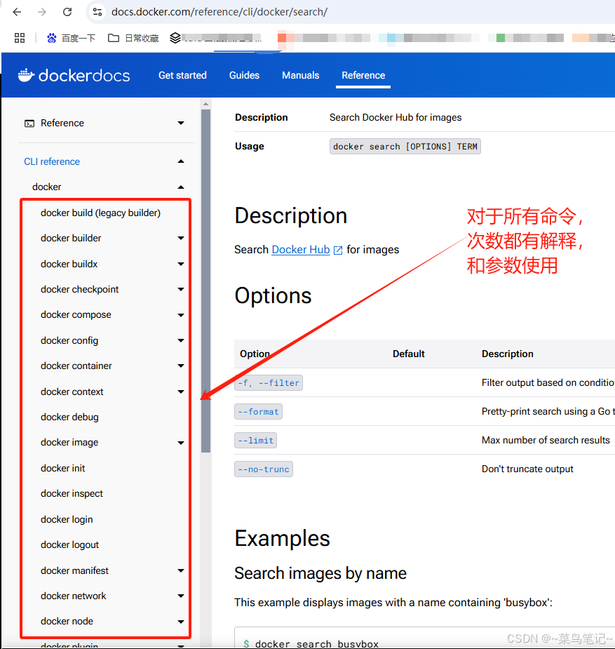The image size is (615, 649).
Task: Open docker inspect sidebar entry
Action: click(x=72, y=493)
